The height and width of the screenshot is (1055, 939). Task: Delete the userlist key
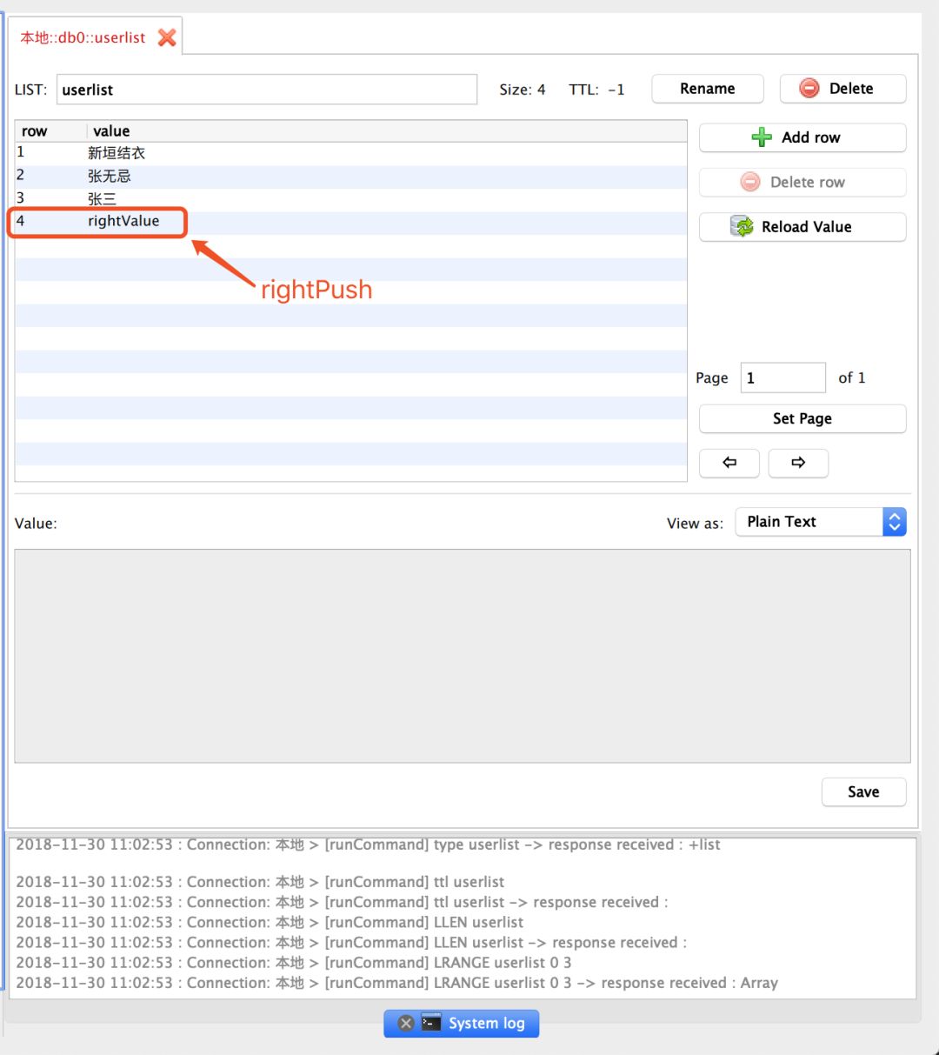pyautogui.click(x=842, y=89)
